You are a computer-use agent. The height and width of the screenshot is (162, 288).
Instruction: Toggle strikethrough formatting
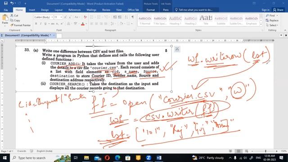(x=53, y=24)
